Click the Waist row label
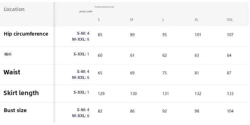Image resolution: width=250 pixels, height=125 pixels. point(12,72)
